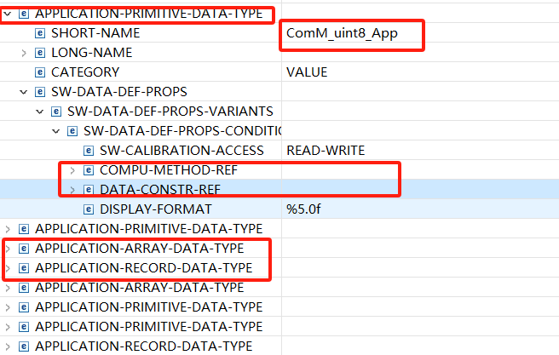Image resolution: width=559 pixels, height=355 pixels.
Task: Select the %5.0f display format value
Action: click(x=303, y=209)
